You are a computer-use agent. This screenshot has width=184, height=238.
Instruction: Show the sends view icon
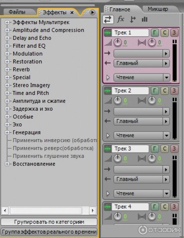tap(133, 19)
